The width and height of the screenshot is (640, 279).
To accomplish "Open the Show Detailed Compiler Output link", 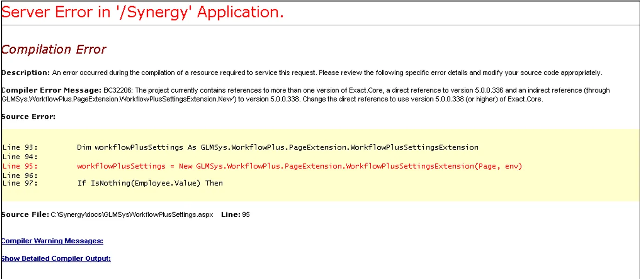I will tap(56, 259).
